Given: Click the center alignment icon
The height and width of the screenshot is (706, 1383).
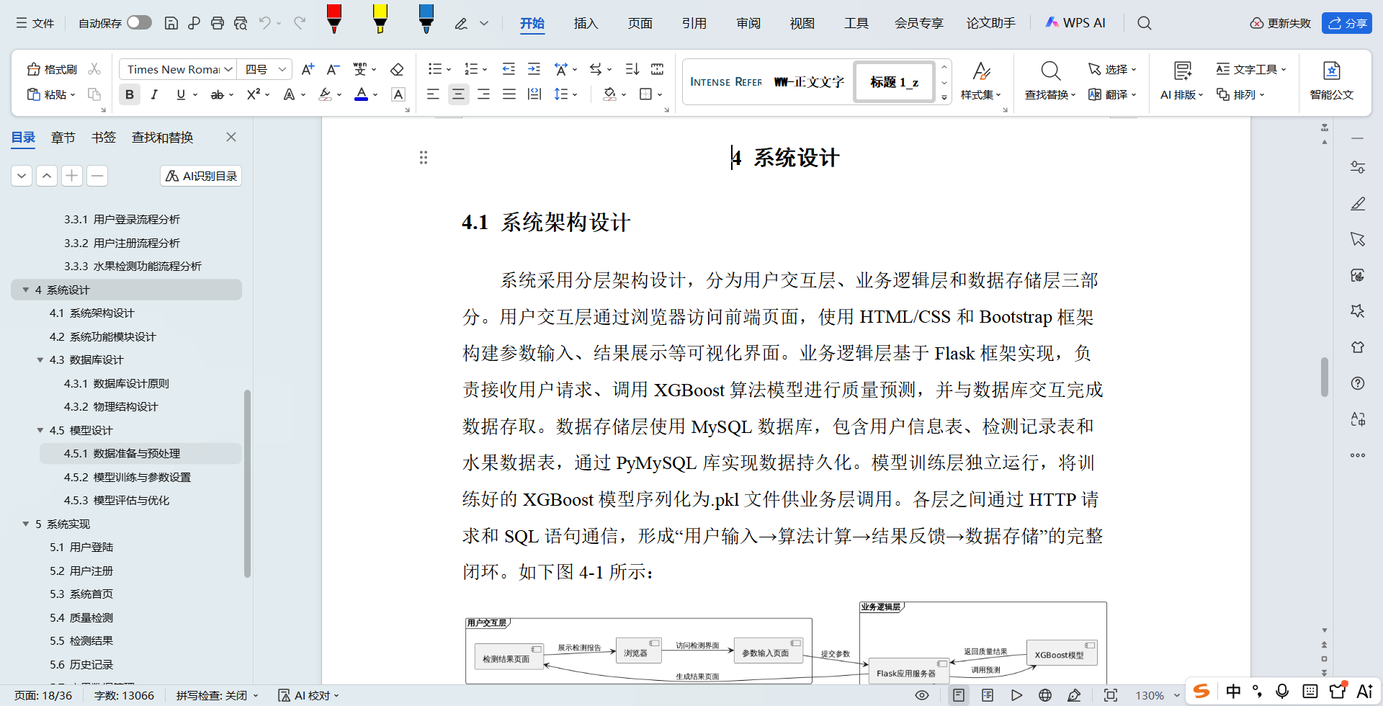Looking at the screenshot, I should click(x=458, y=94).
